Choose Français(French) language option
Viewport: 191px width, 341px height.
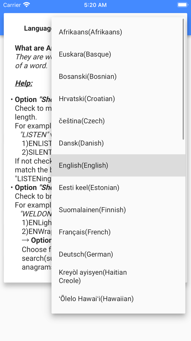(118, 232)
